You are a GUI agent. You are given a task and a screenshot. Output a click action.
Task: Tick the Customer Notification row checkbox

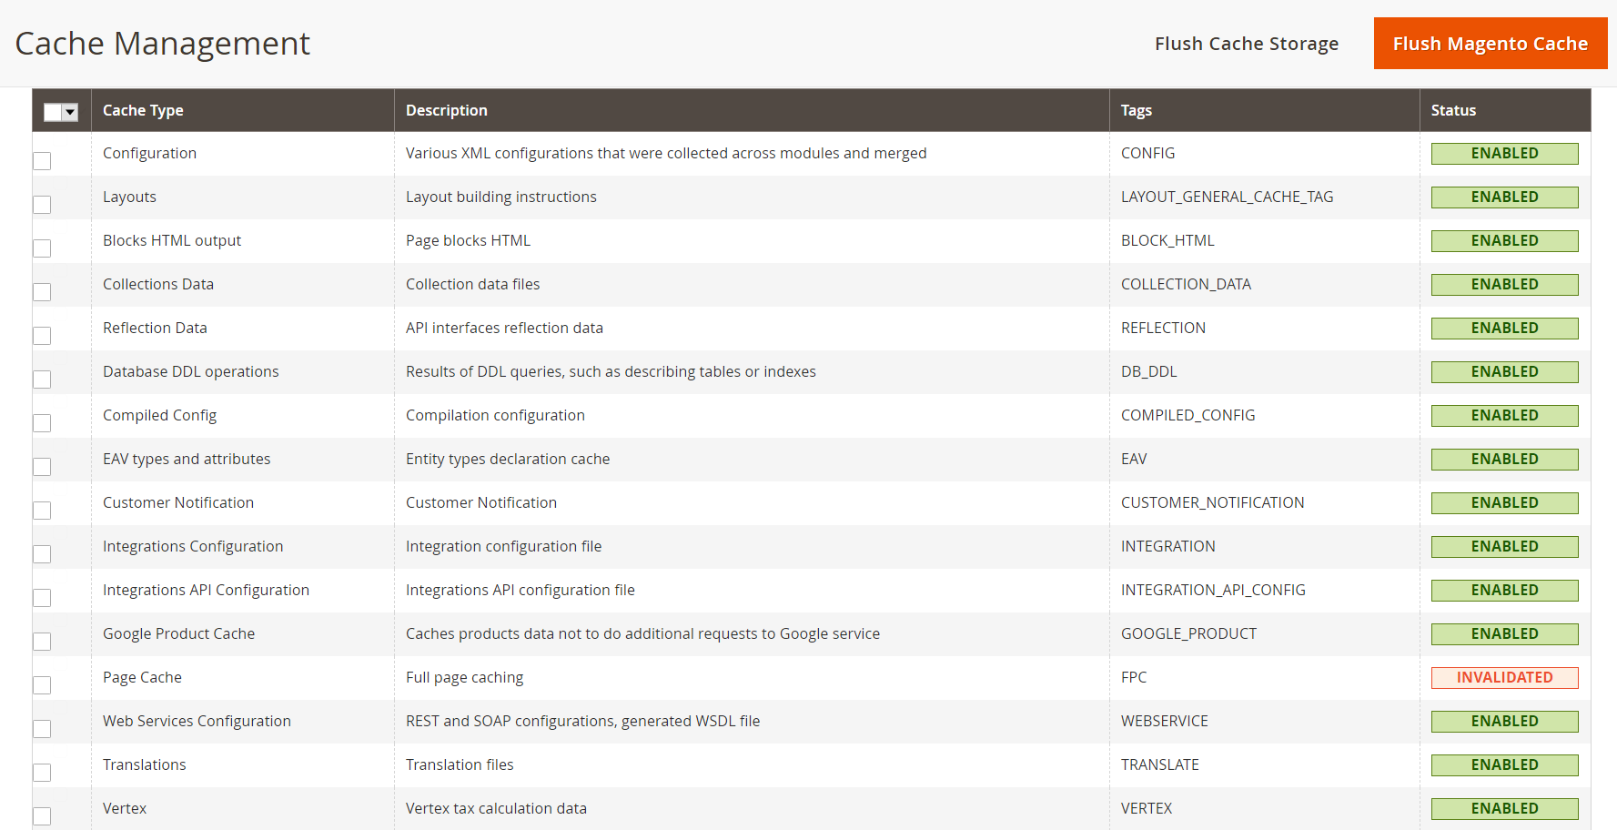(x=42, y=511)
